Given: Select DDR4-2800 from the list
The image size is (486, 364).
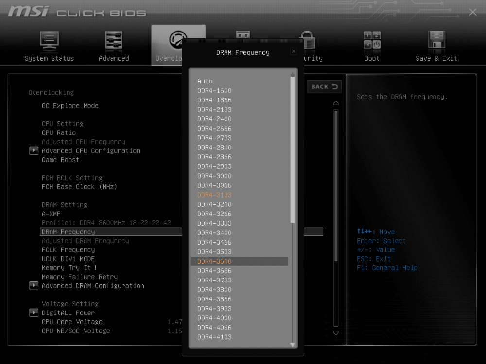Looking at the screenshot, I should tap(214, 148).
